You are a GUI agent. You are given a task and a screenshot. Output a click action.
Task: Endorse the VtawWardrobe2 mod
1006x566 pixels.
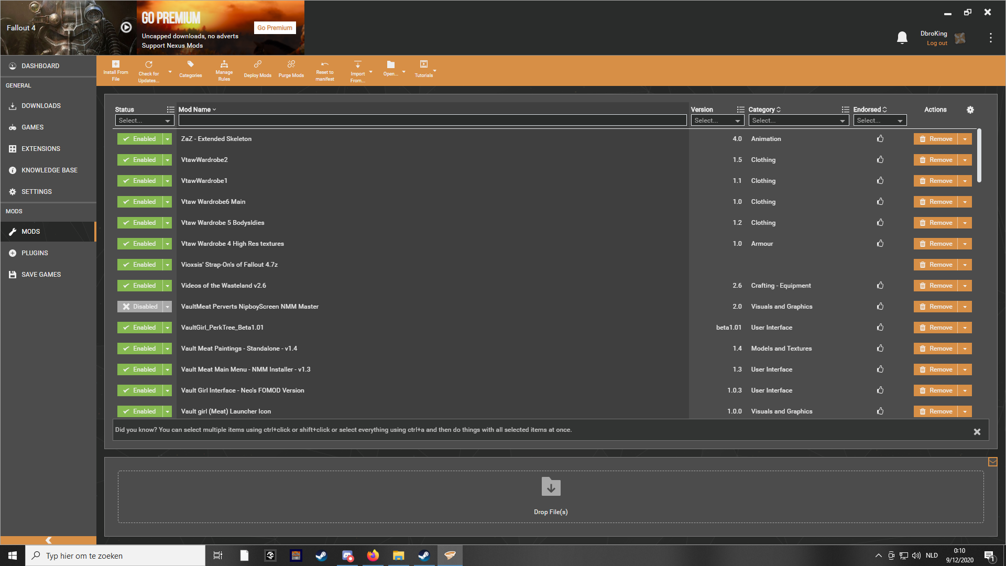click(880, 159)
